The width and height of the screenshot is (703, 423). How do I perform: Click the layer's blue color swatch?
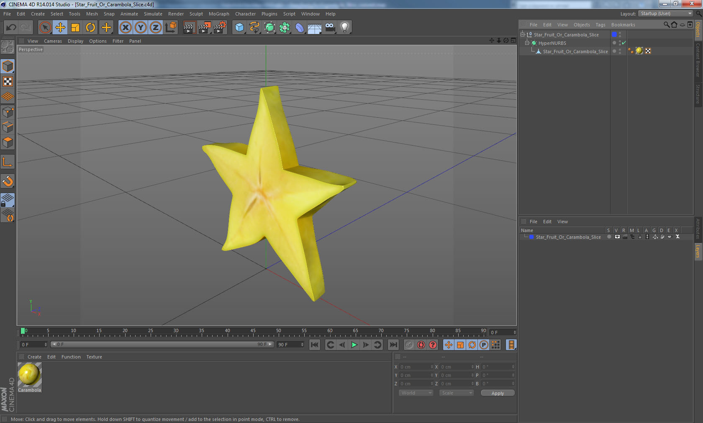click(531, 237)
